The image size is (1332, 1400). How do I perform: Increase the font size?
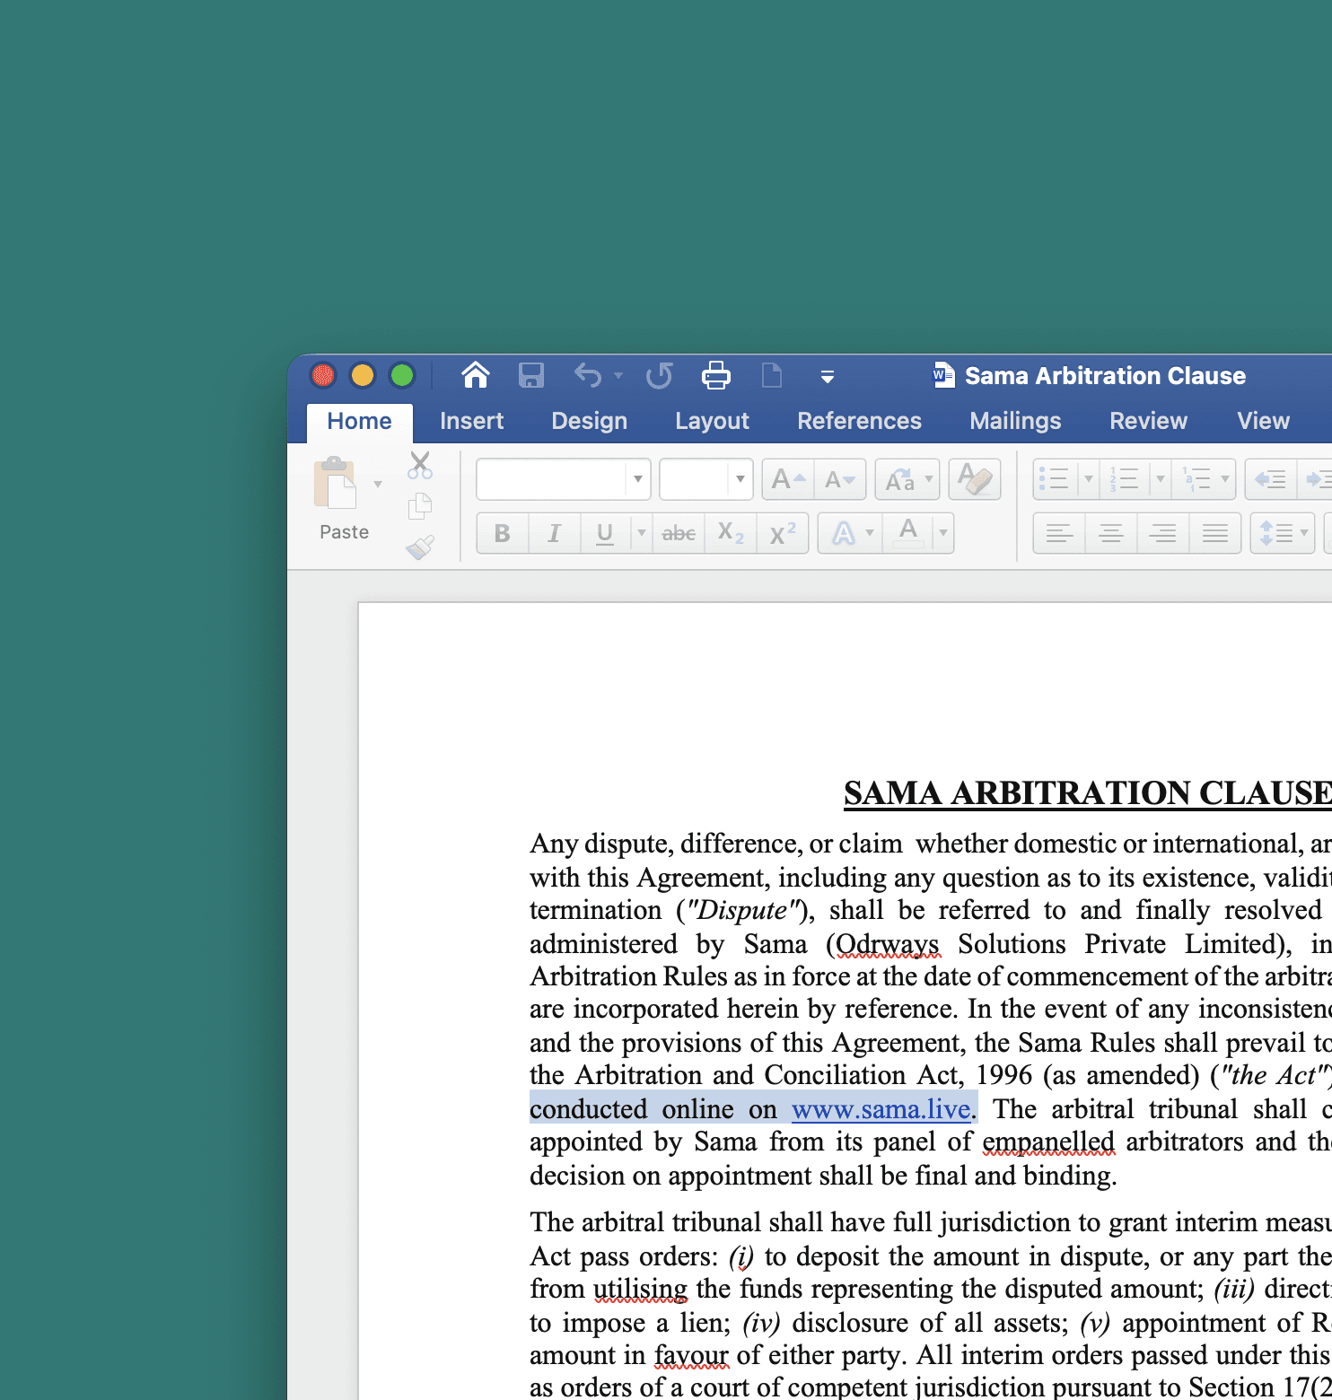(788, 479)
